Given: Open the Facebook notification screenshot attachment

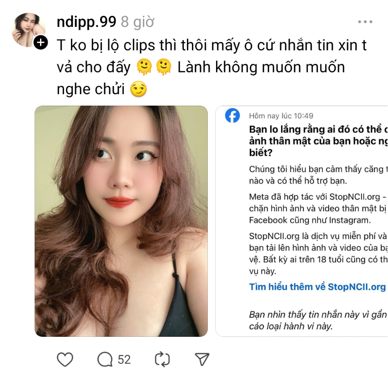Looking at the screenshot, I should (x=302, y=221).
